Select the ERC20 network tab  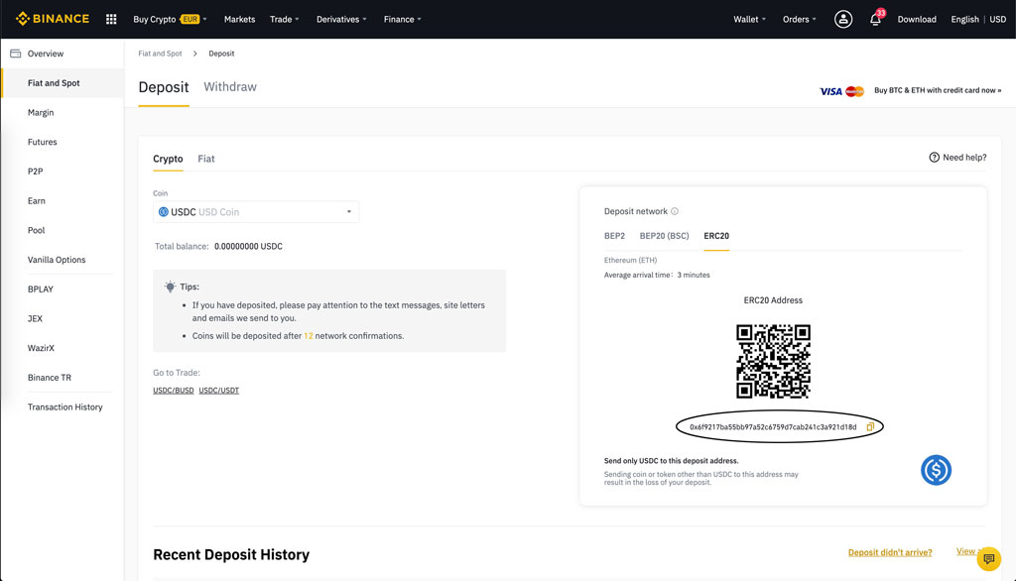point(716,236)
